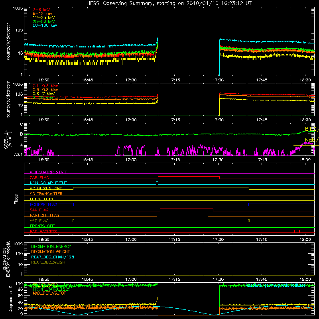Click the GAP_FLAG label

[39, 177]
